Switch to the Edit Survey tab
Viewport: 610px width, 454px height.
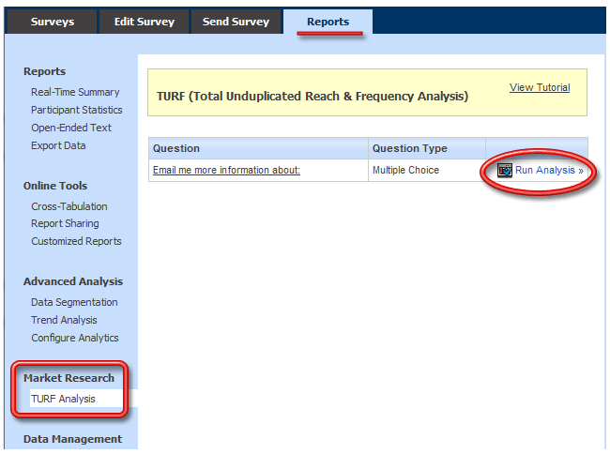(144, 22)
